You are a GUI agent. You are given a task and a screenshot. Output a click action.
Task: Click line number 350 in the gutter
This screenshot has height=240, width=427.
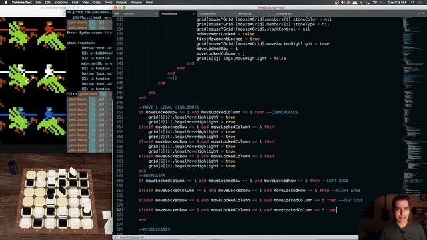[x=120, y=107]
